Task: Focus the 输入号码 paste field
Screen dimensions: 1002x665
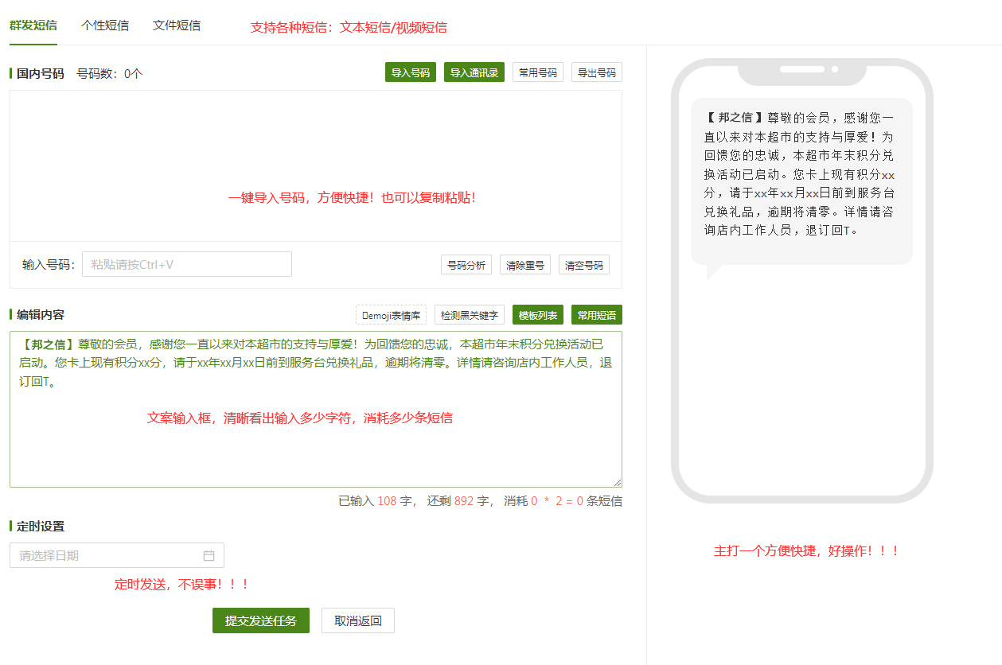Action: coord(187,264)
